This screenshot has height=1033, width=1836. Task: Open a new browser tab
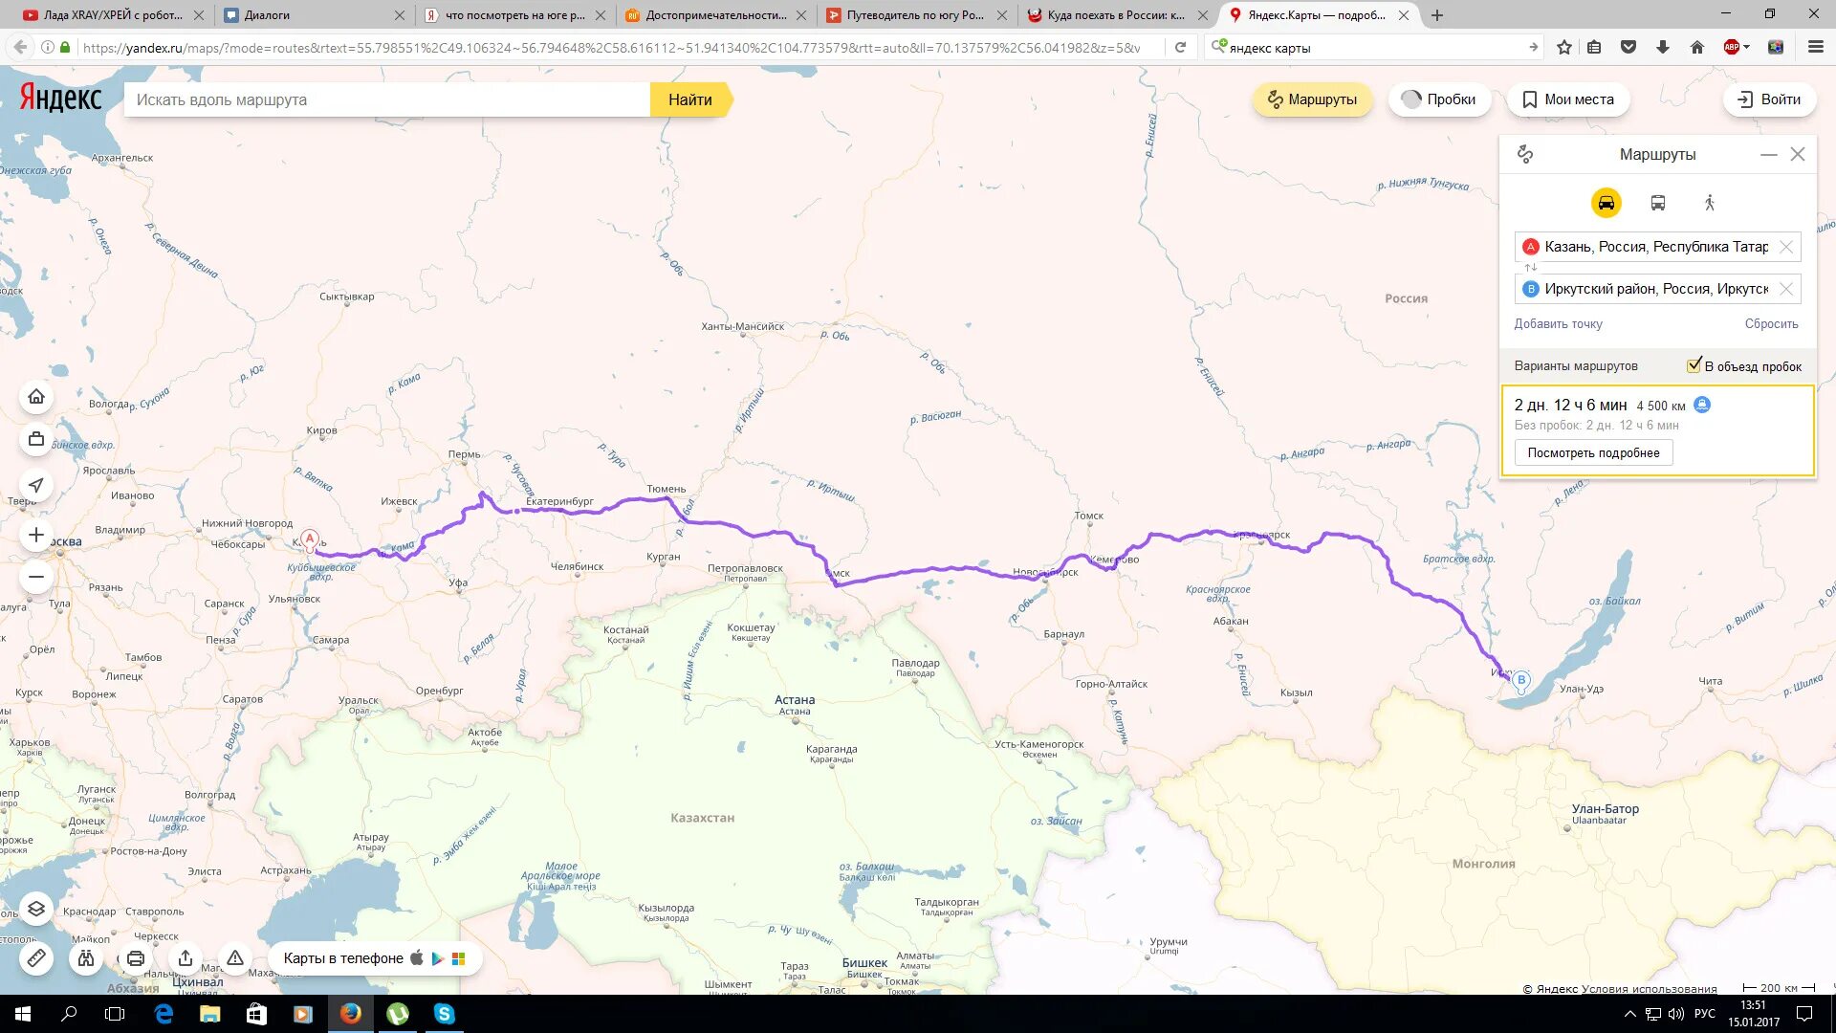[1437, 15]
